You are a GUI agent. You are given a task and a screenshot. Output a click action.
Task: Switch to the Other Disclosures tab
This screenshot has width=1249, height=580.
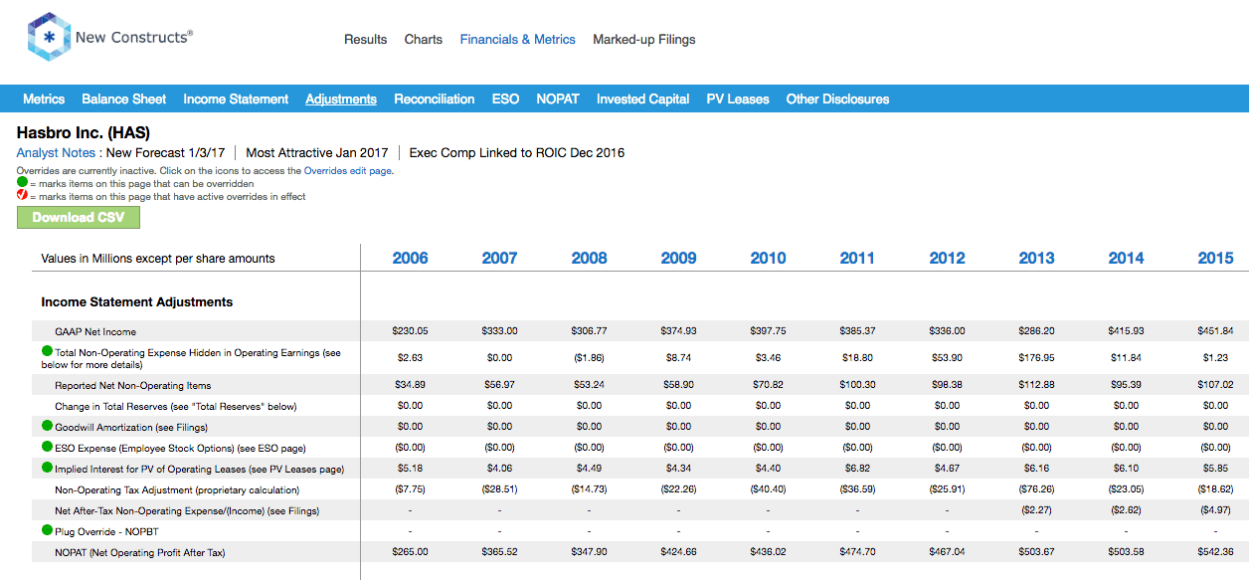click(x=837, y=98)
